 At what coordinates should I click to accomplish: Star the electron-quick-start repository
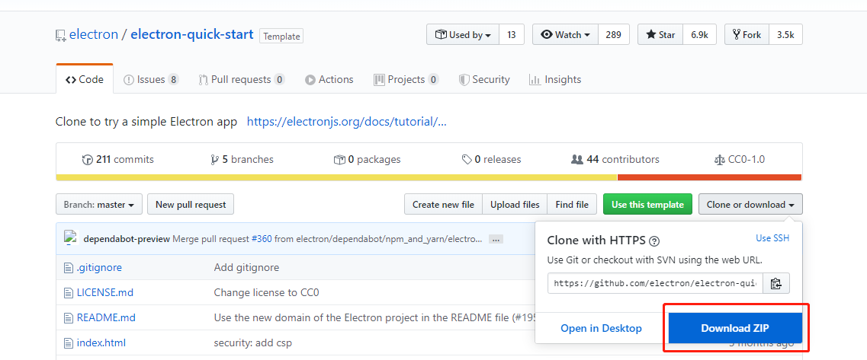[660, 35]
